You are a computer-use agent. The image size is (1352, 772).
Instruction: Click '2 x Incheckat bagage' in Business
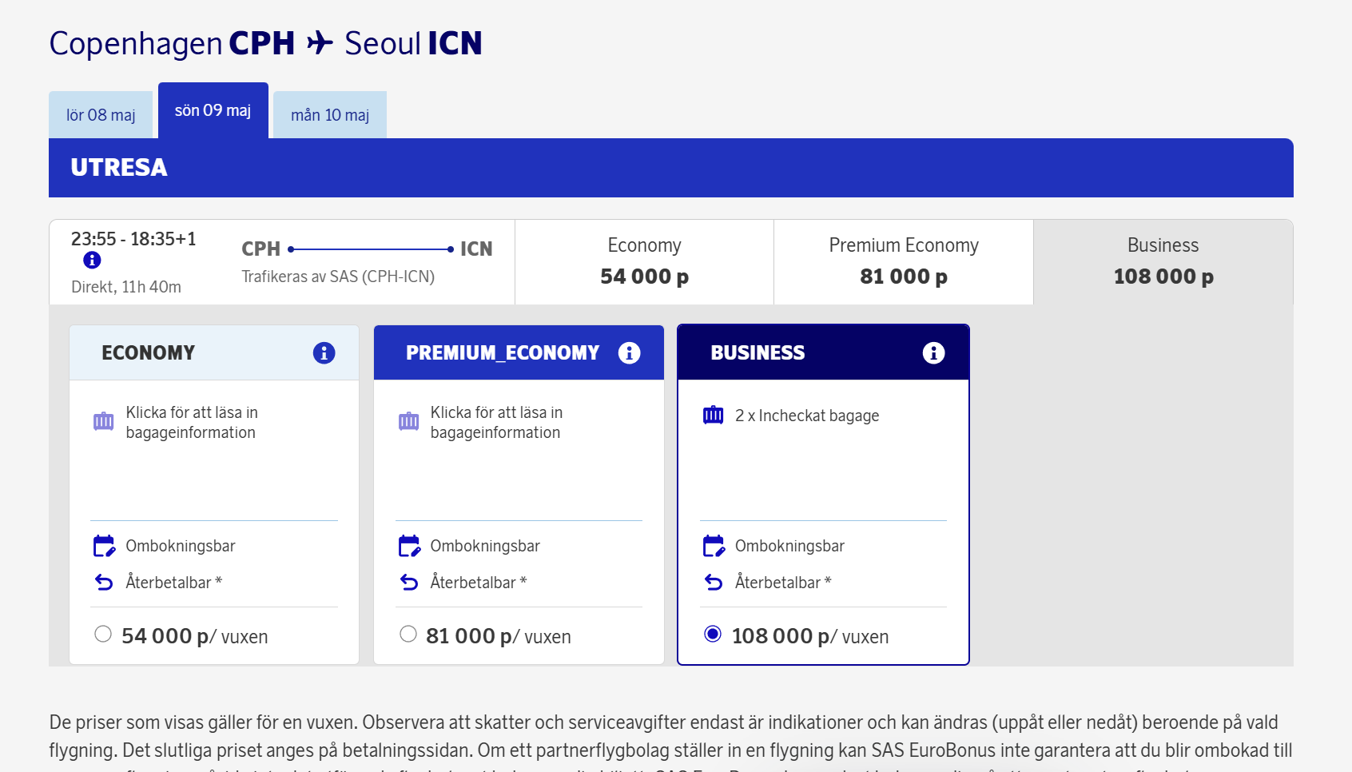pos(807,416)
